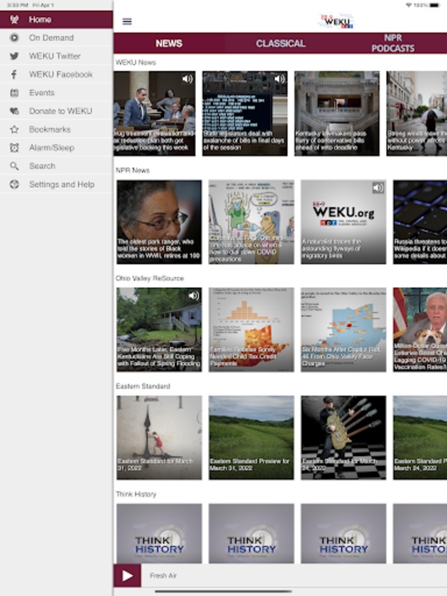Screen dimensions: 447x596
Task: Open naturalist migratory birds story
Action: click(x=343, y=222)
